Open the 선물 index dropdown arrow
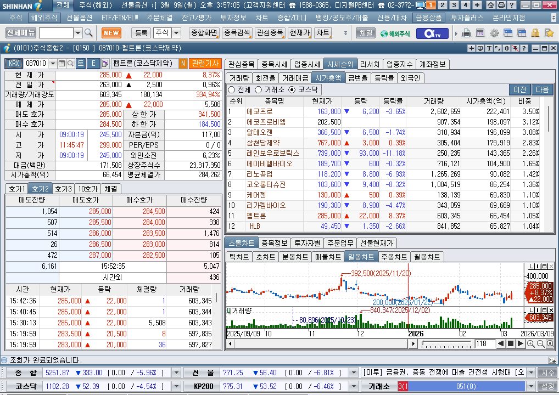The image size is (559, 395). [354, 373]
